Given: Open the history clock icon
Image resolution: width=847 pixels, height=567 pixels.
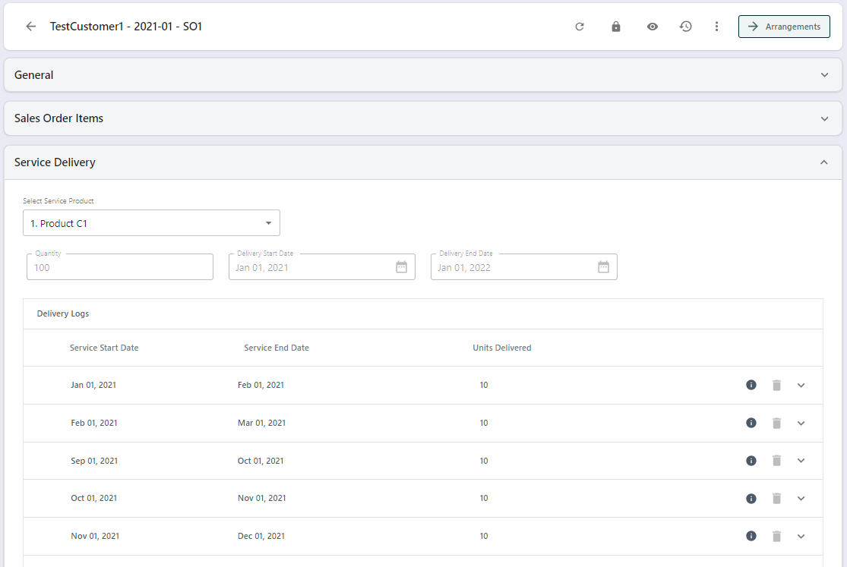Looking at the screenshot, I should click(685, 27).
